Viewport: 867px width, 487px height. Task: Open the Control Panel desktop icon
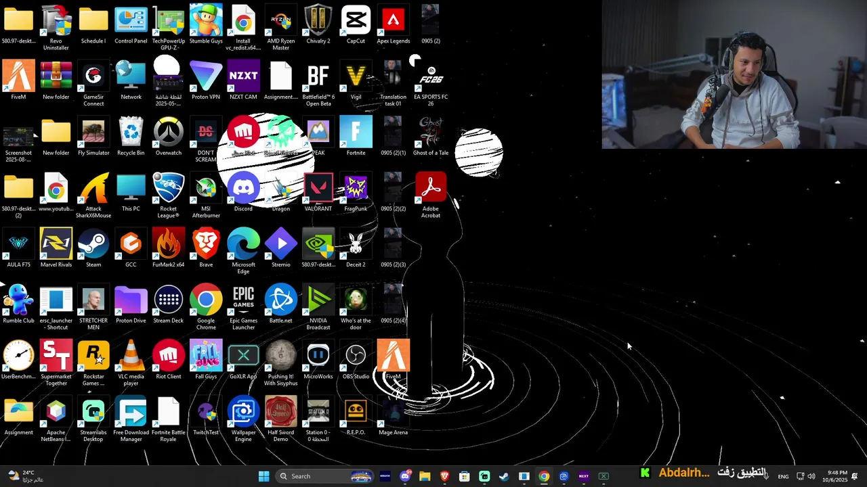(131, 24)
